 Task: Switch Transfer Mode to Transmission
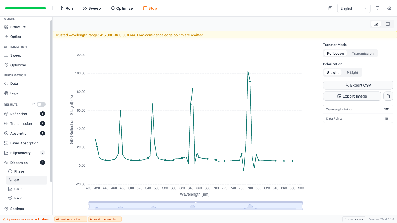(x=362, y=53)
